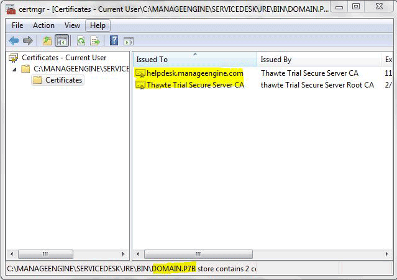Select the Thawte Trial Secure Server CA certificate
The width and height of the screenshot is (397, 280).
[x=194, y=85]
